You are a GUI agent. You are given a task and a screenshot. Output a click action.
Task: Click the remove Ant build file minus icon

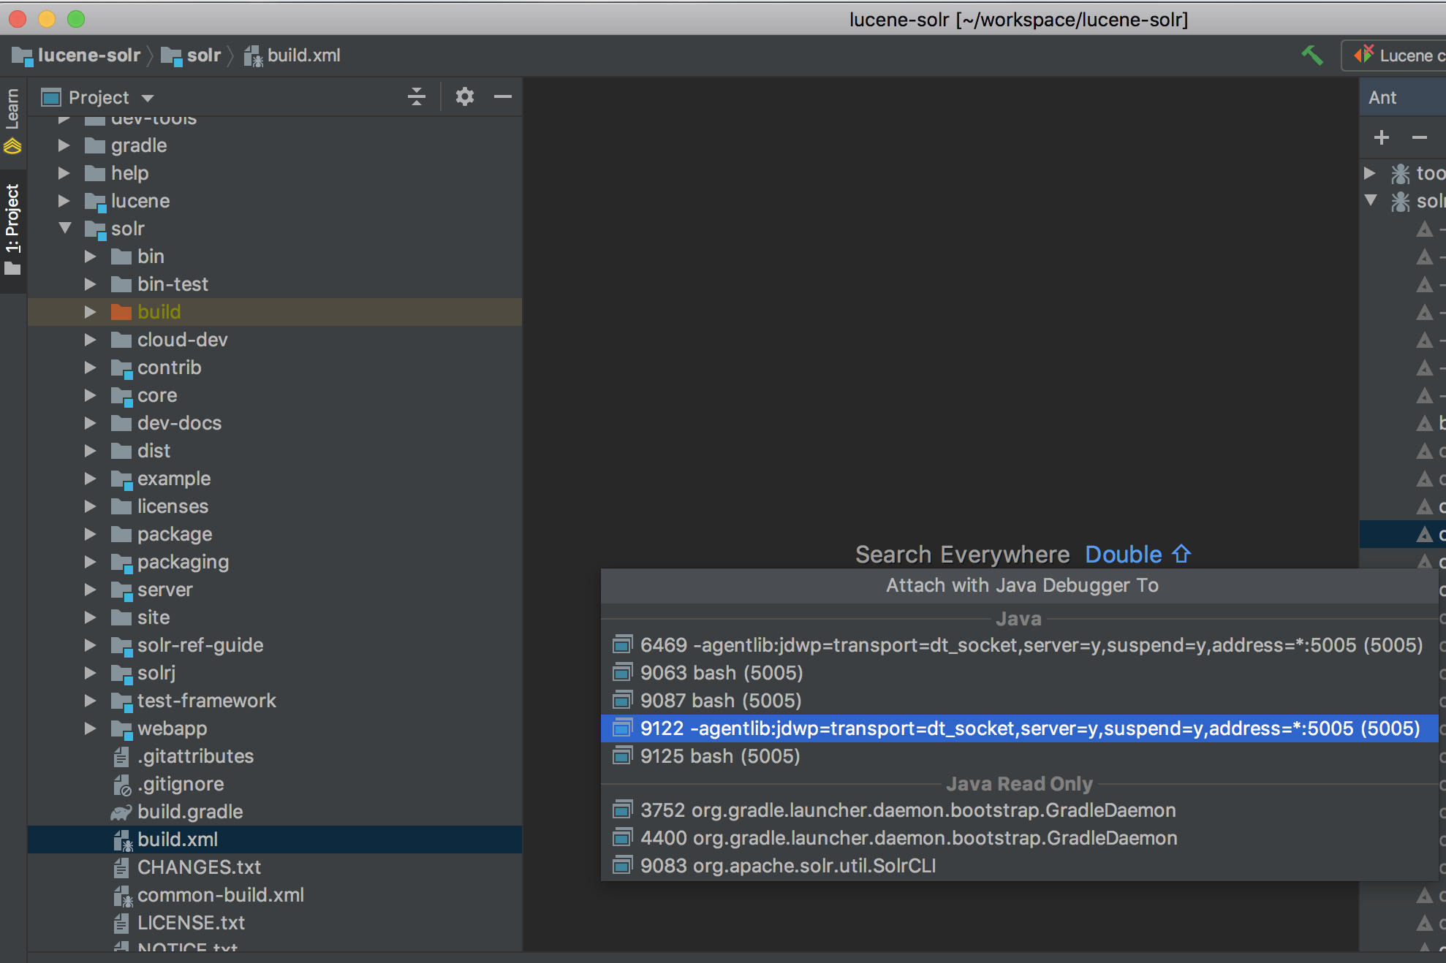coord(1419,137)
